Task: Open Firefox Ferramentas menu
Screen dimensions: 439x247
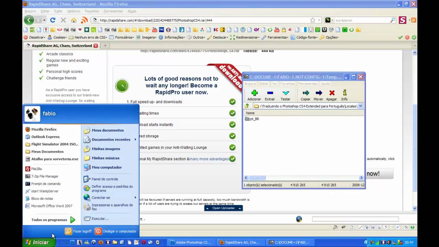Action: (113, 11)
